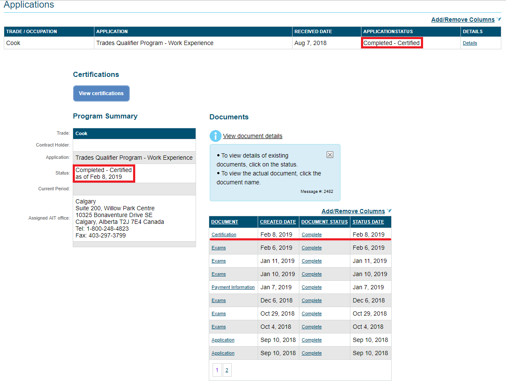This screenshot has height=384, width=506.
Task: Click the Message #: 2482 text
Action: (x=317, y=192)
